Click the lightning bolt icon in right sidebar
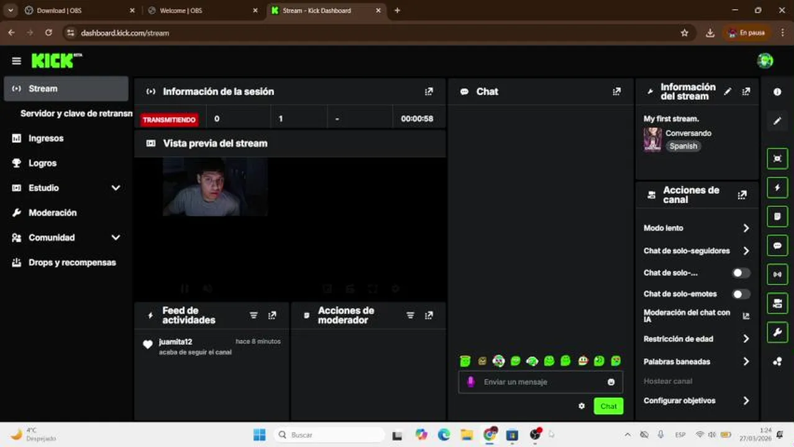 pyautogui.click(x=777, y=187)
